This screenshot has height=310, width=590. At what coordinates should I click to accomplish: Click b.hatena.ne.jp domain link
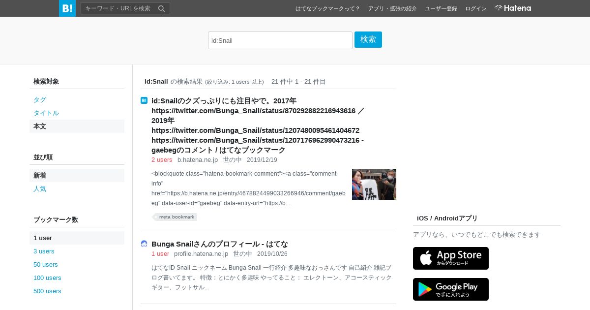pyautogui.click(x=198, y=160)
